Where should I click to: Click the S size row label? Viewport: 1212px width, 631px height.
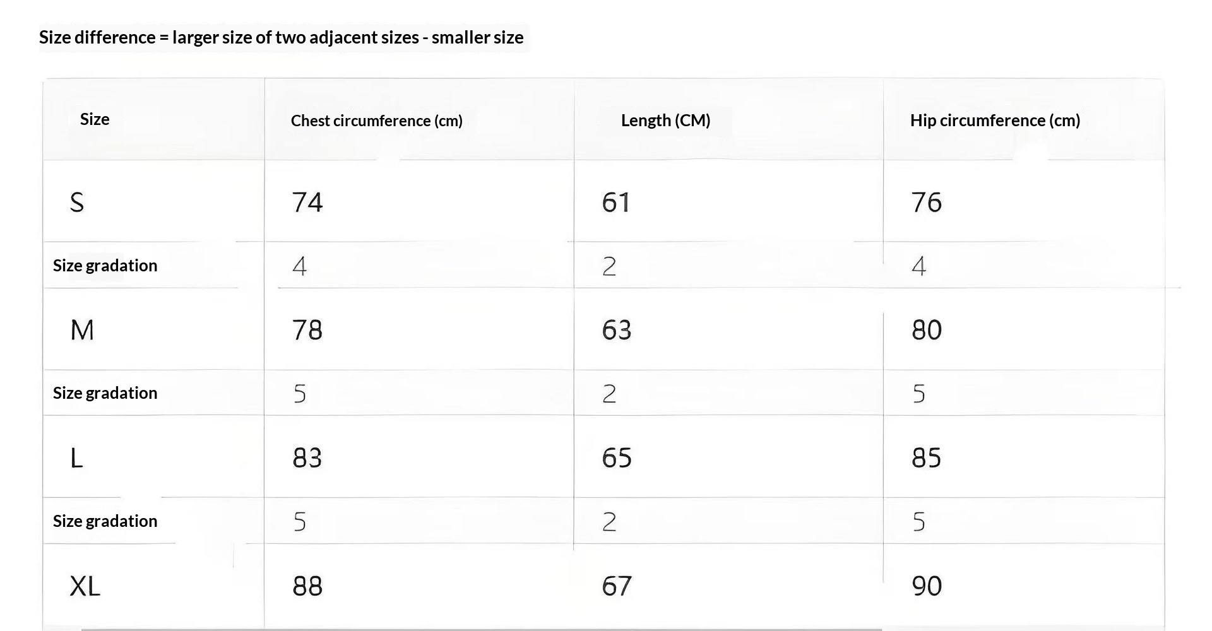pos(77,203)
